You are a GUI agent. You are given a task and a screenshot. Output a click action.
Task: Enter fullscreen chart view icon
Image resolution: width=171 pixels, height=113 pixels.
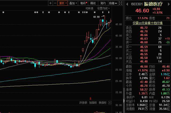121,3
